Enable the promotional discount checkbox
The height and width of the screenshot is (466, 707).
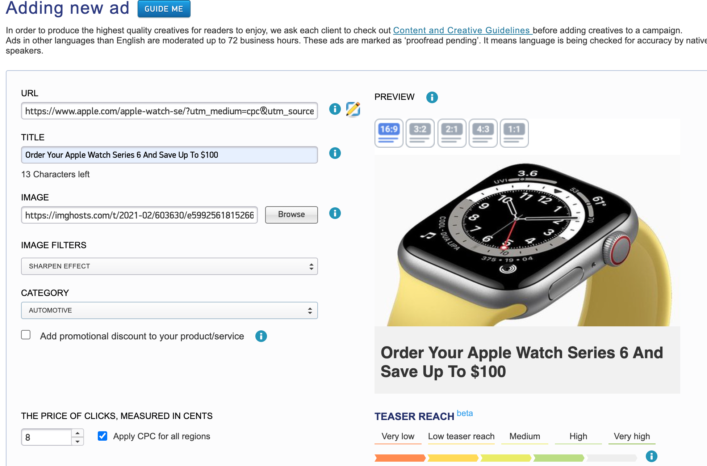pyautogui.click(x=26, y=335)
